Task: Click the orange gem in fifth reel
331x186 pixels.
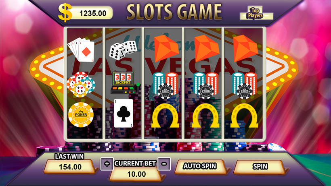Action: coord(245,48)
